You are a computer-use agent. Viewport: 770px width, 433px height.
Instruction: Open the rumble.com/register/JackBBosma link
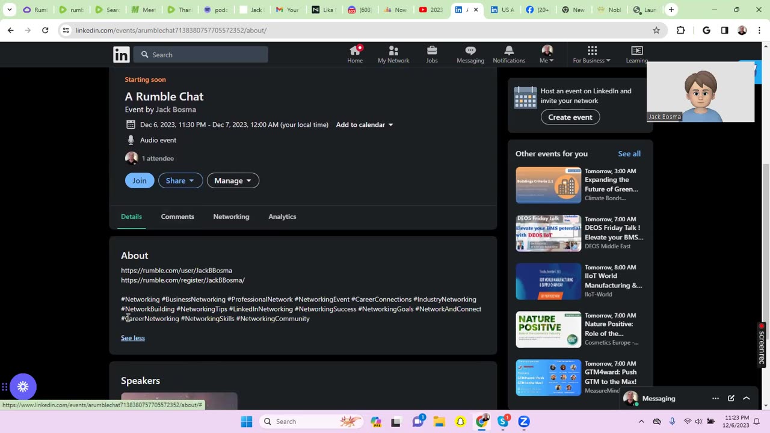coord(183,280)
